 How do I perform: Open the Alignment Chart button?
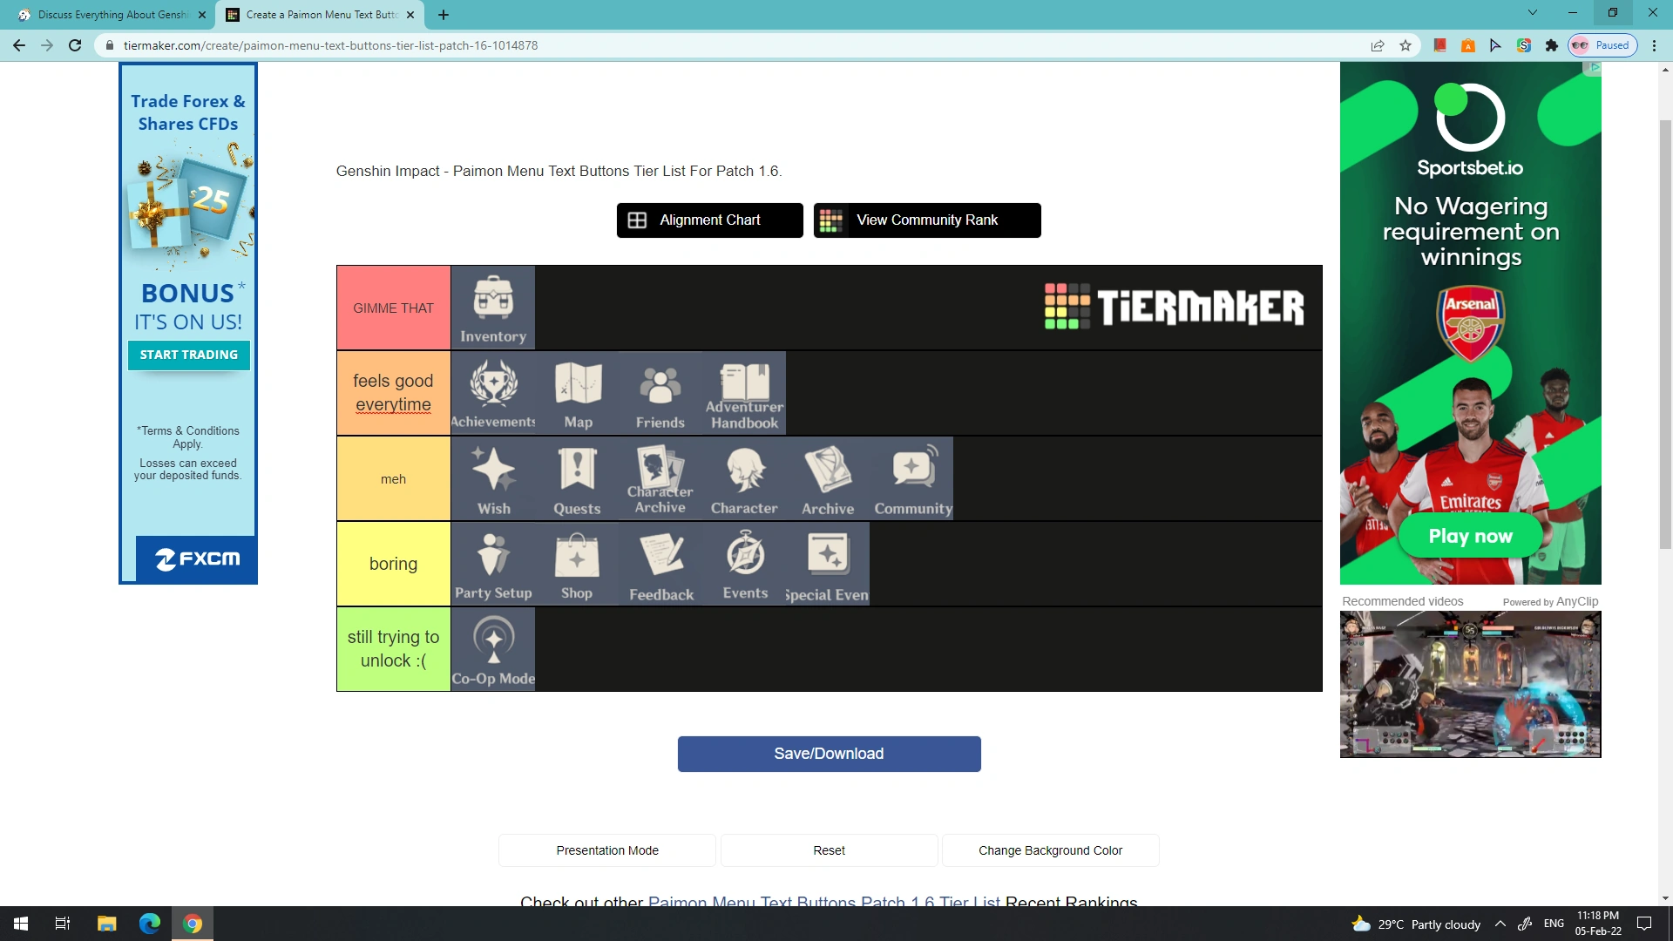[709, 220]
